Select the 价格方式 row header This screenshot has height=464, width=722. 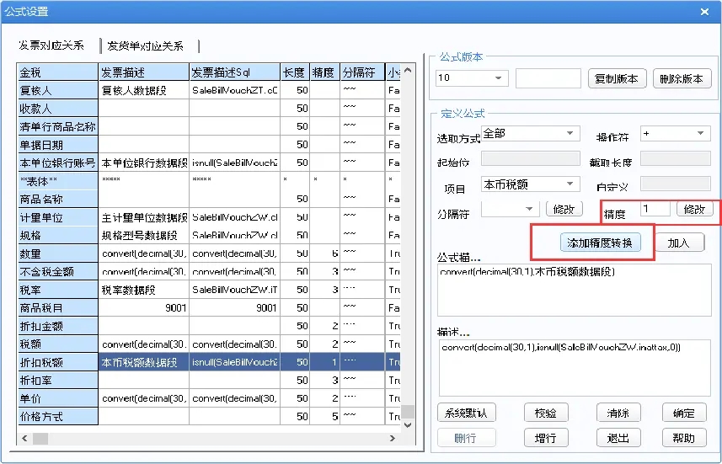click(57, 417)
